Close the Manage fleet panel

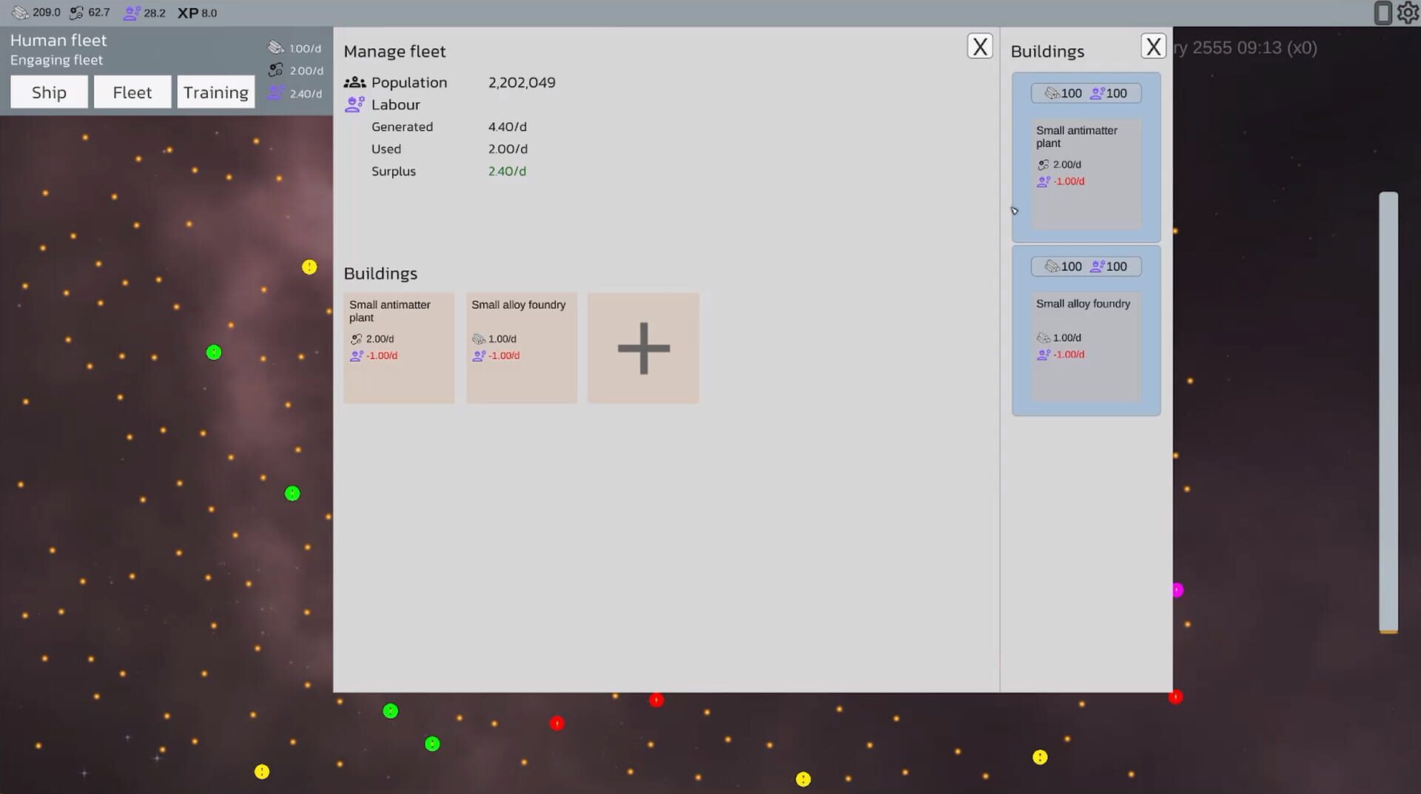tap(980, 47)
